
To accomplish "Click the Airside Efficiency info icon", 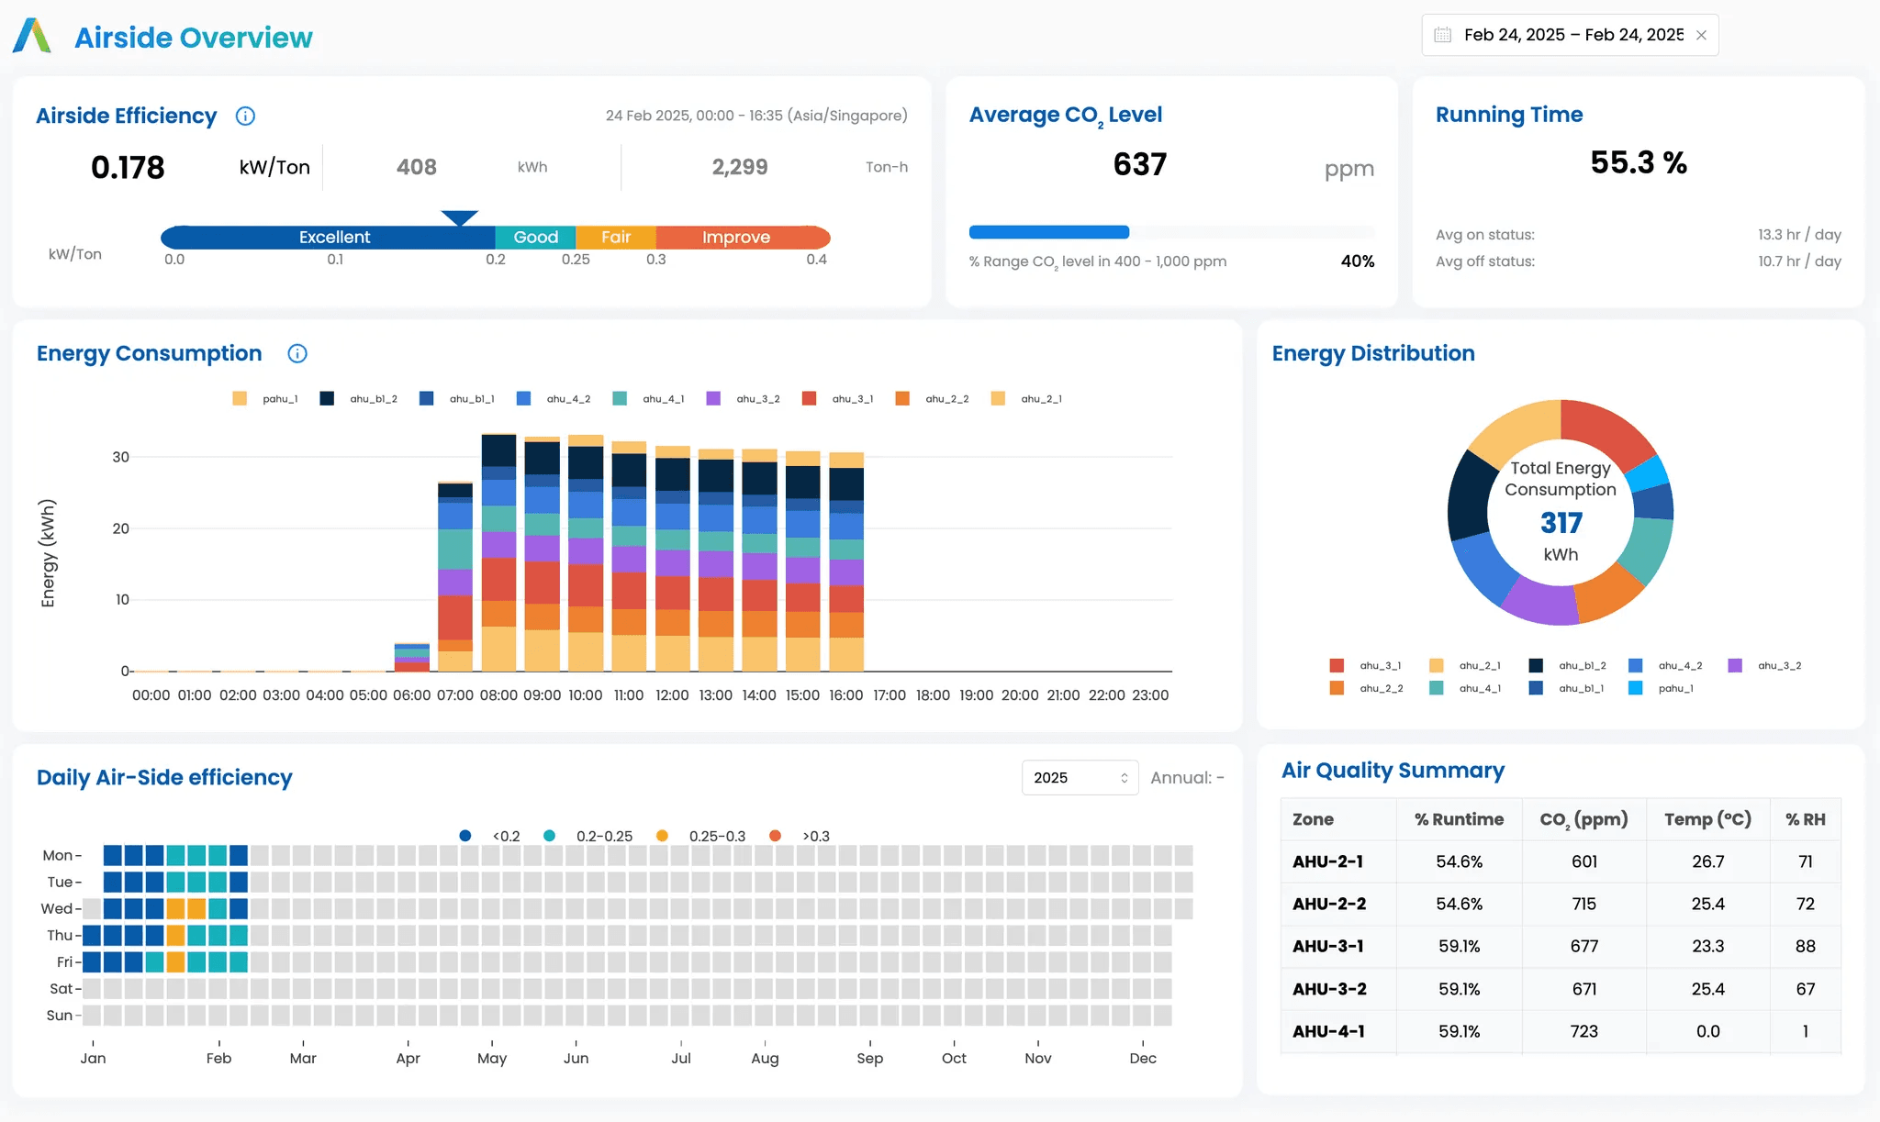I will click(245, 116).
